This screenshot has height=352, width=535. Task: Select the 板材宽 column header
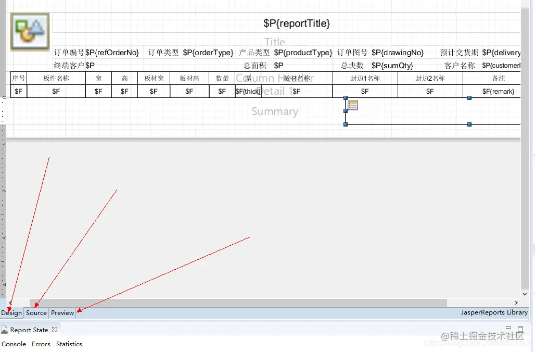tap(154, 78)
